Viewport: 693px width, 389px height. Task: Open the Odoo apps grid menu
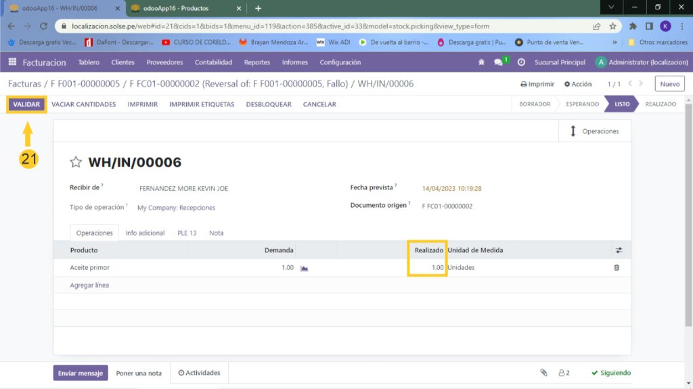[x=12, y=62]
